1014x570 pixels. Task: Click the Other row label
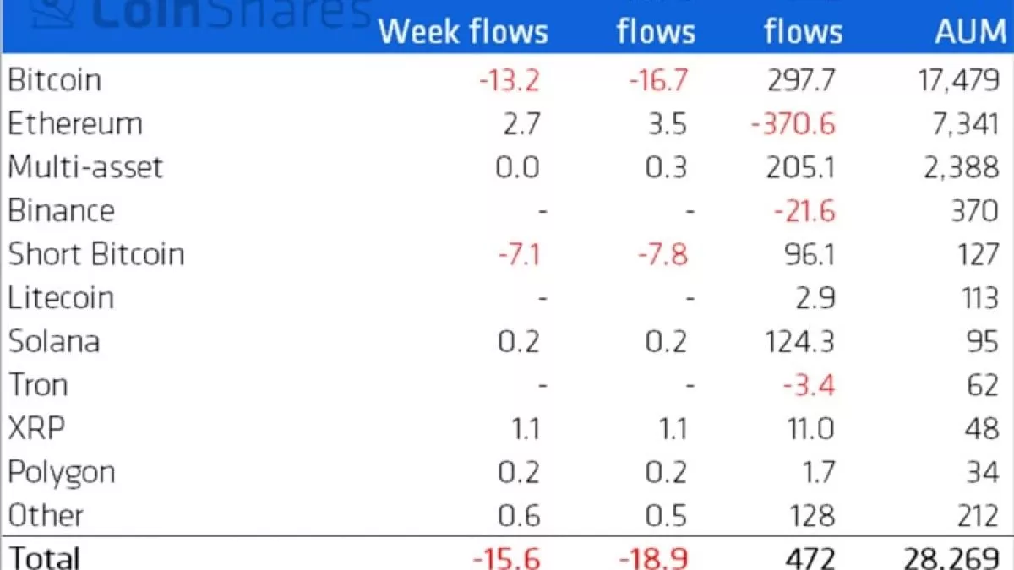pos(46,516)
